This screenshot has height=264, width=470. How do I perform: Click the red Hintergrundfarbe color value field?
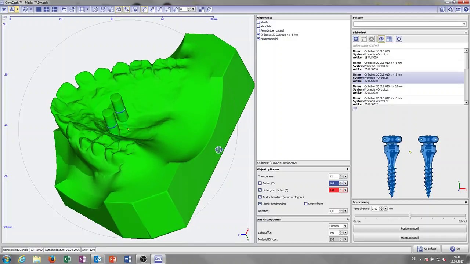point(333,190)
